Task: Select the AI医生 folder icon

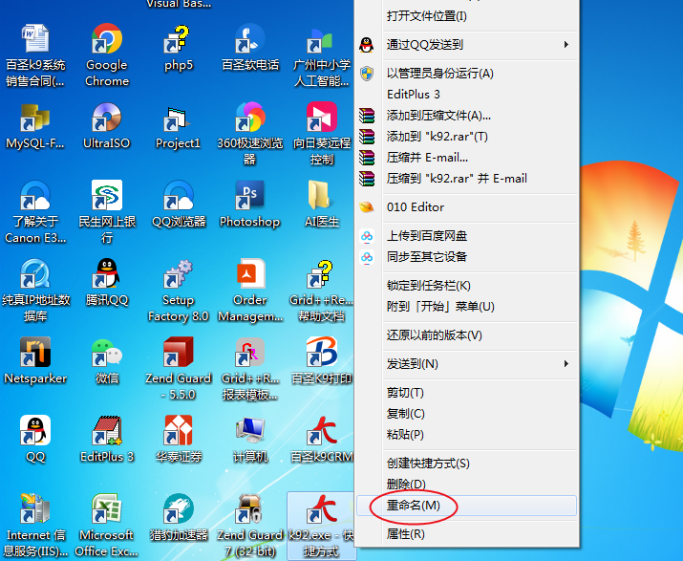Action: [x=321, y=197]
